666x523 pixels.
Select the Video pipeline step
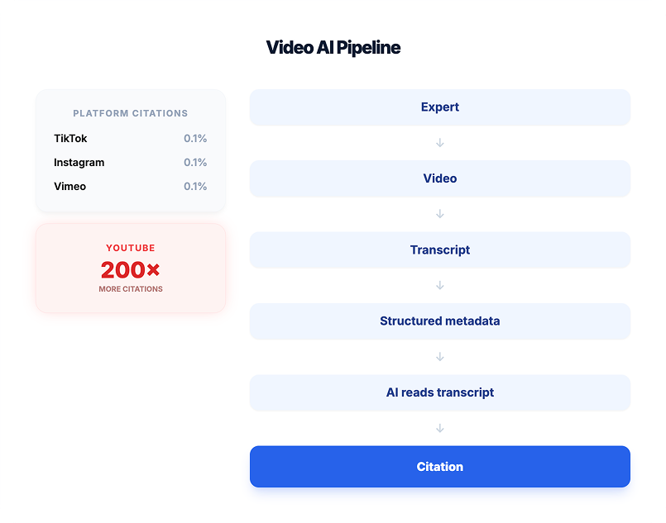point(439,178)
